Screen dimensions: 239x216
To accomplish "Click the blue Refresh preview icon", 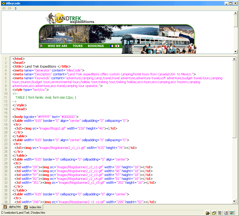I will [16, 8].
